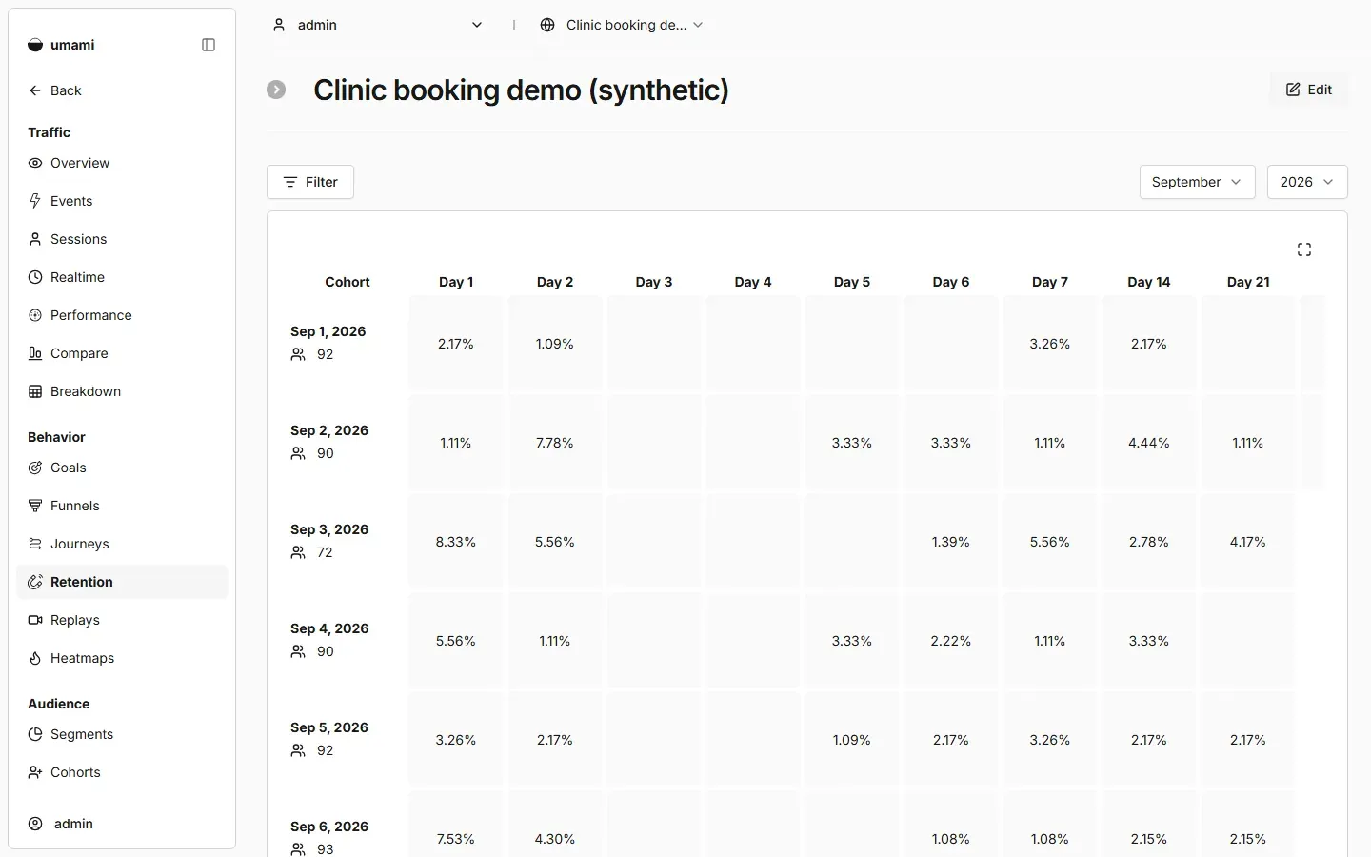Click the 4.17% retention cell
This screenshot has height=857, width=1371.
1248,542
